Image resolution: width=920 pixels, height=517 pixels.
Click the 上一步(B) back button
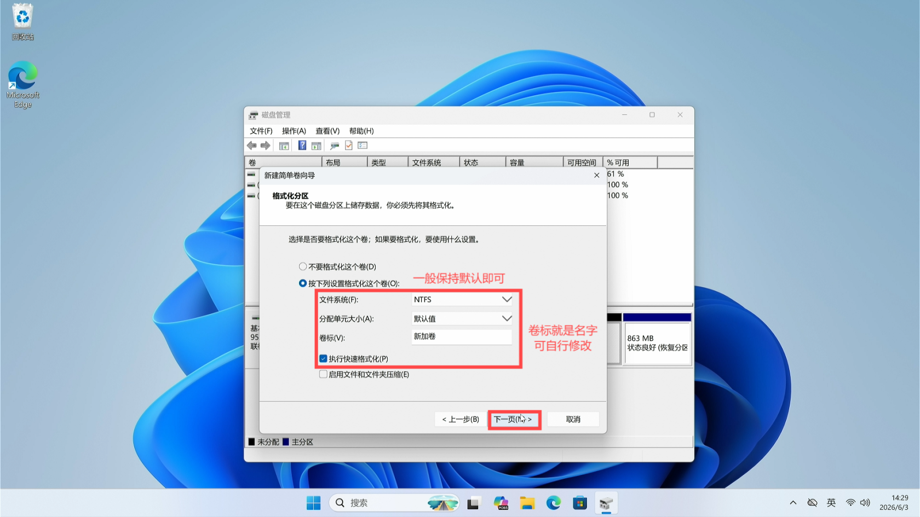tap(461, 420)
